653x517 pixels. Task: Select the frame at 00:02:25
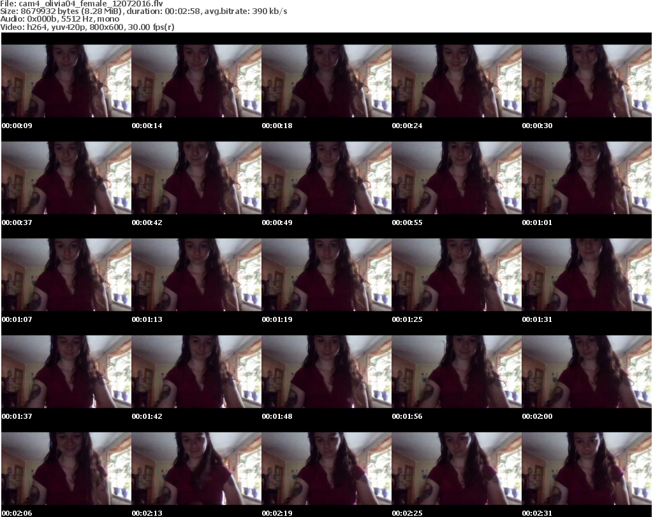tap(457, 469)
